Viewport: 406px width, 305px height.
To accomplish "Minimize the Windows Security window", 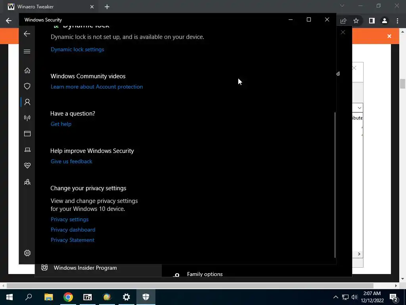I will pyautogui.click(x=291, y=19).
